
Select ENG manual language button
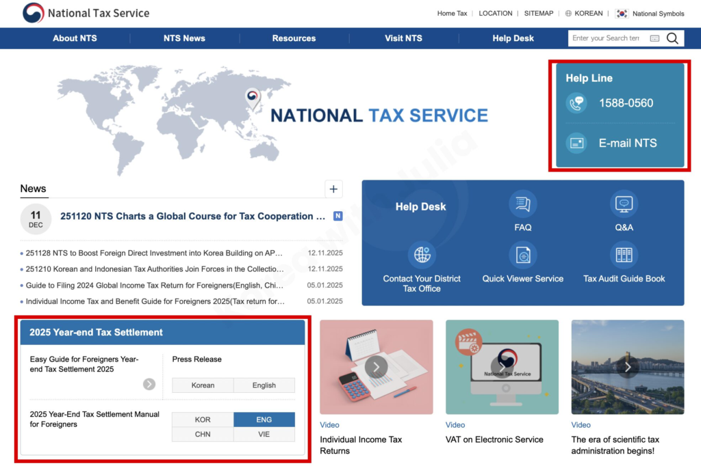click(x=264, y=419)
